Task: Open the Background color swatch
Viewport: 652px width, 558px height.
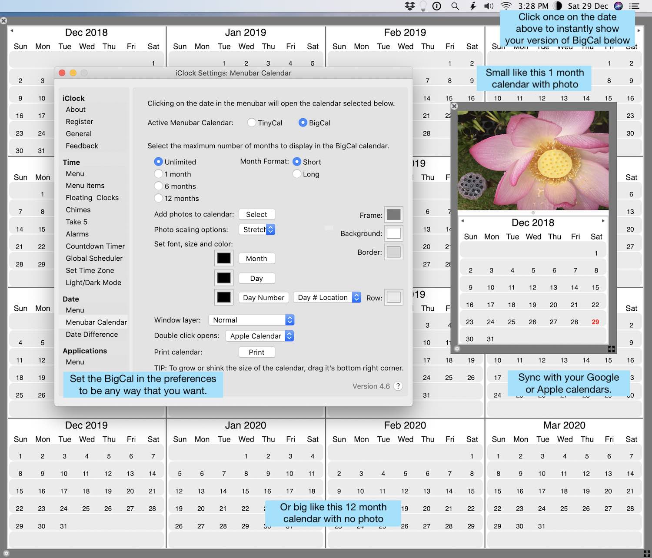Action: [393, 233]
